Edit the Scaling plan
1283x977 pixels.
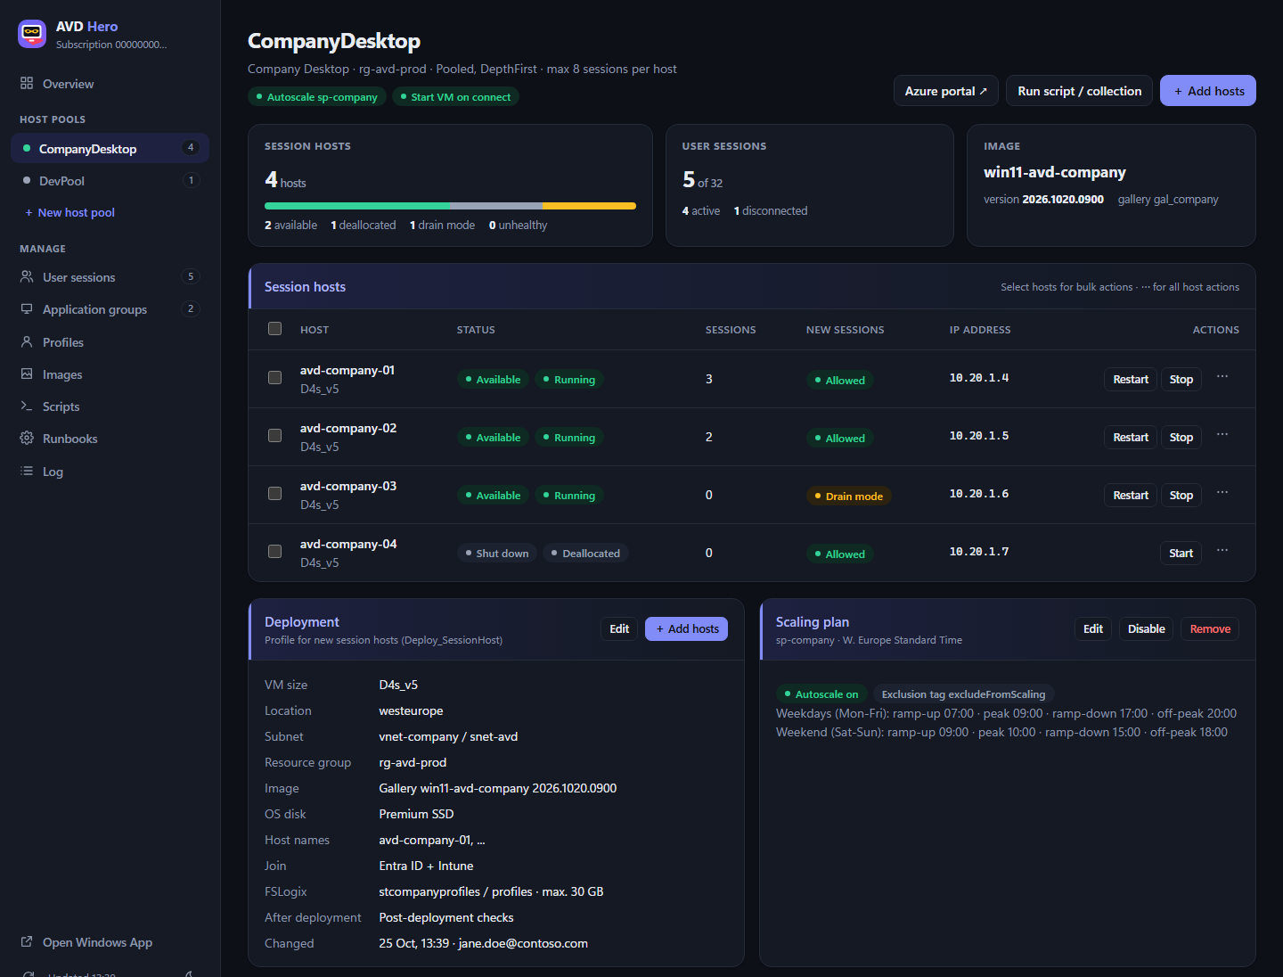tap(1093, 628)
